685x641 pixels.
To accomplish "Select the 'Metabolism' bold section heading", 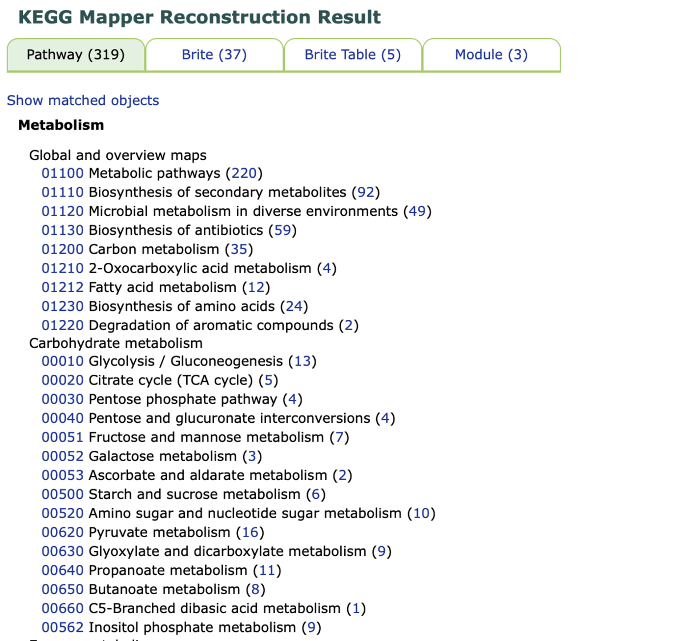I will pyautogui.click(x=61, y=125).
